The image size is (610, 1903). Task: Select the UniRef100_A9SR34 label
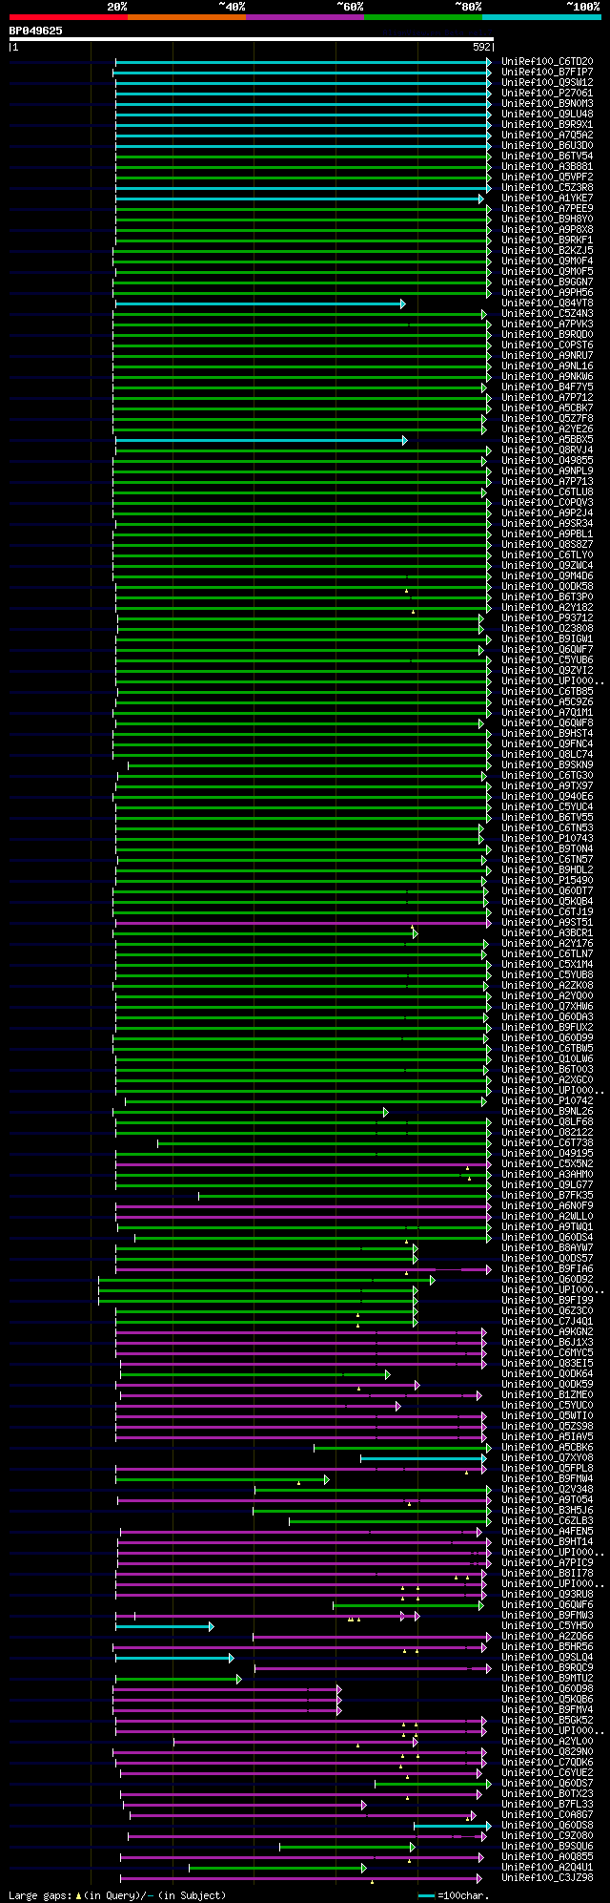pyautogui.click(x=547, y=524)
